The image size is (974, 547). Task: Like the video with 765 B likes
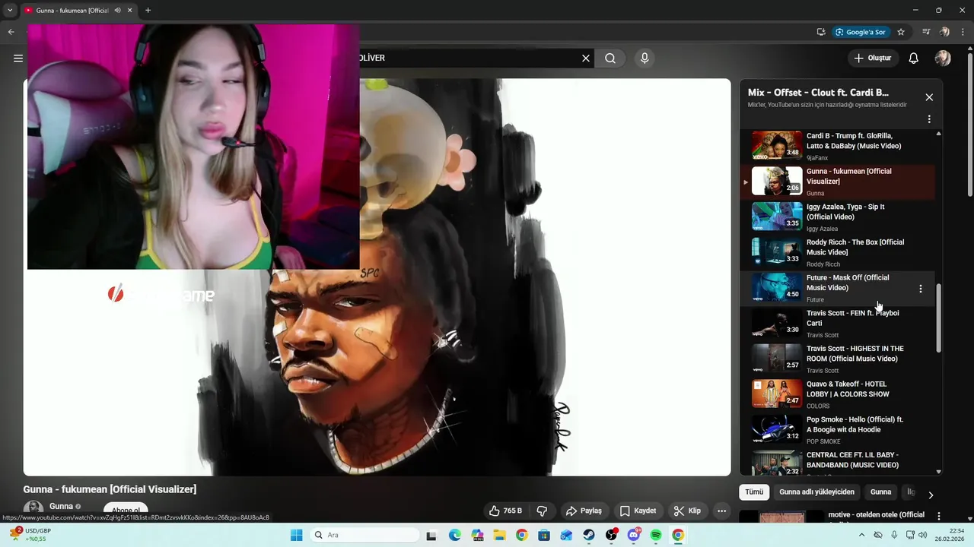[505, 511]
